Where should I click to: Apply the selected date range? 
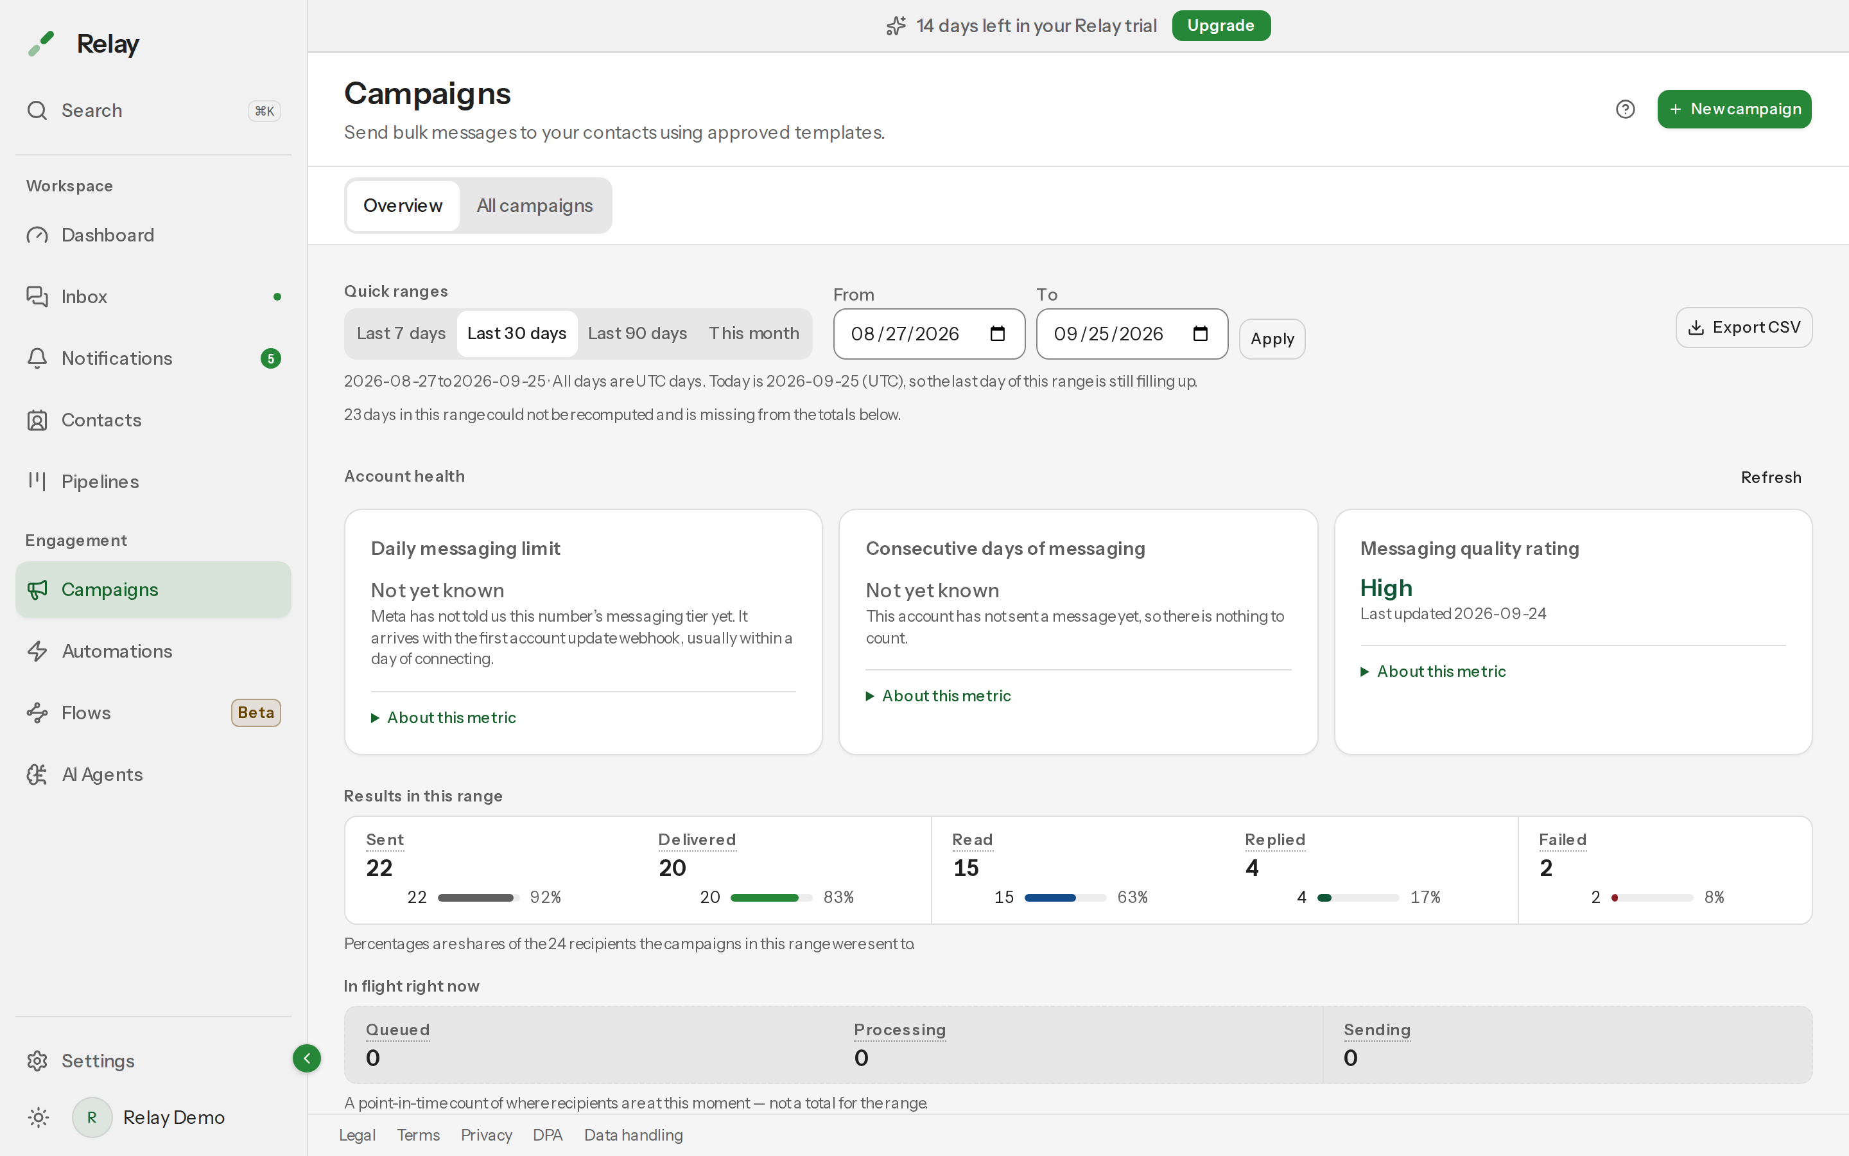coord(1272,338)
